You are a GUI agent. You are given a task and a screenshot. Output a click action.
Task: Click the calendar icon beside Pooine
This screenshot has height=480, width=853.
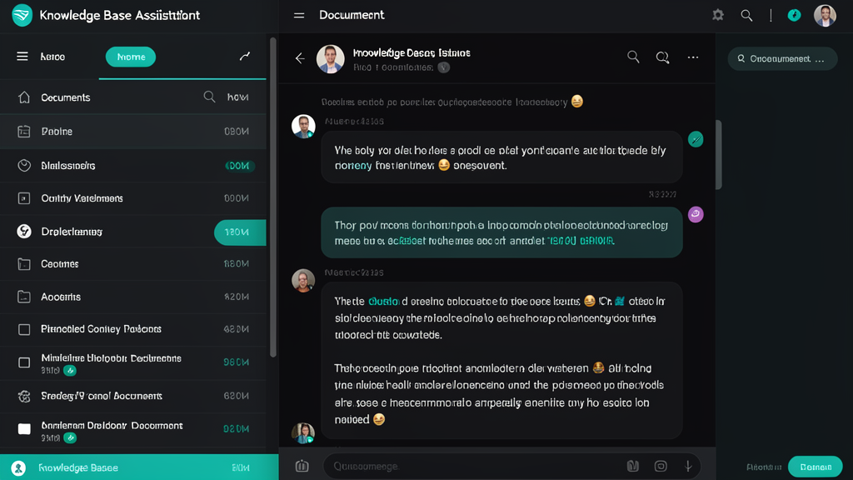pyautogui.click(x=24, y=131)
